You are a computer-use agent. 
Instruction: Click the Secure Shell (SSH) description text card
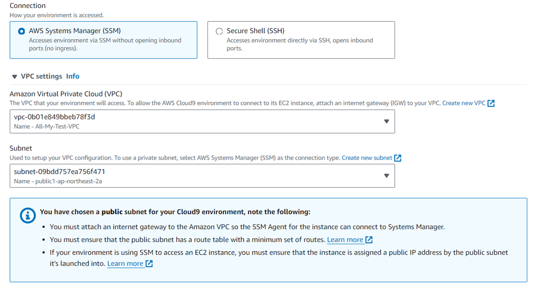click(300, 44)
